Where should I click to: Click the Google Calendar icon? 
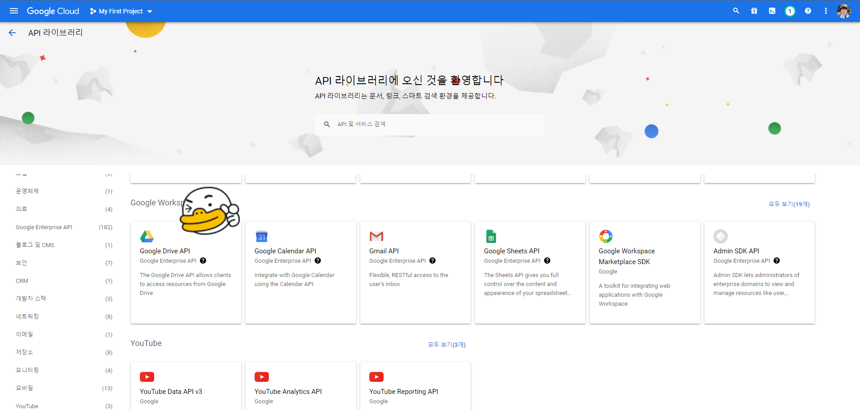coord(262,236)
